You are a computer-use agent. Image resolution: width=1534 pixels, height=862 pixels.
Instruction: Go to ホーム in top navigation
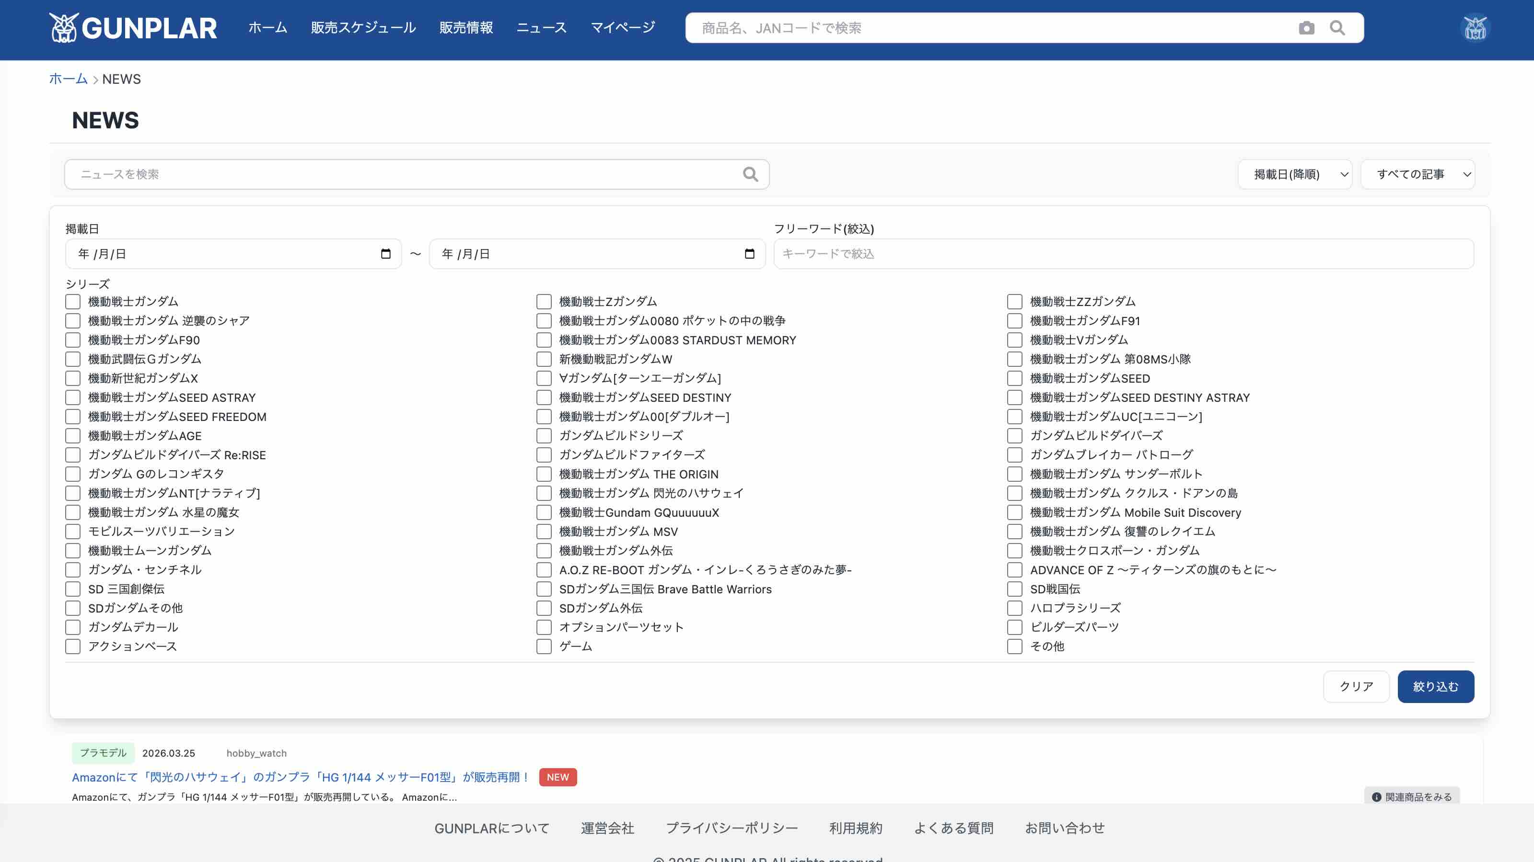(x=267, y=28)
